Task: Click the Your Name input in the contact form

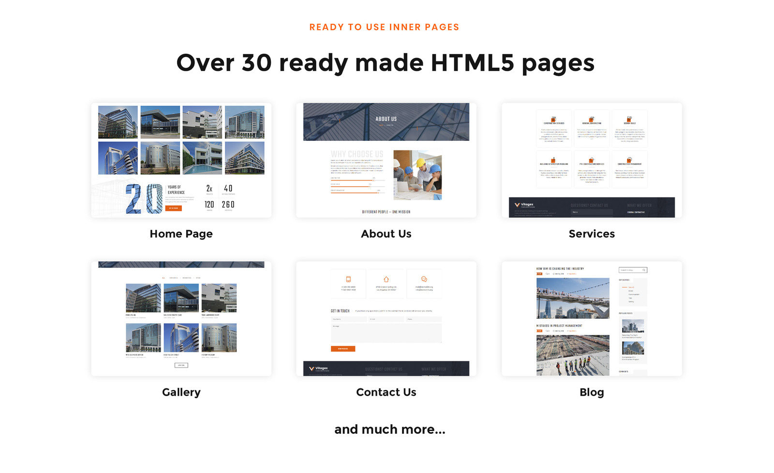Action: coord(349,319)
